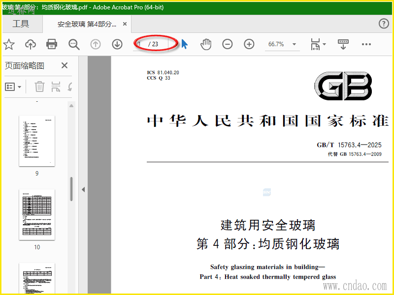Image resolution: width=394 pixels, height=295 pixels.
Task: Add the file to starred favorites
Action: pos(9,44)
